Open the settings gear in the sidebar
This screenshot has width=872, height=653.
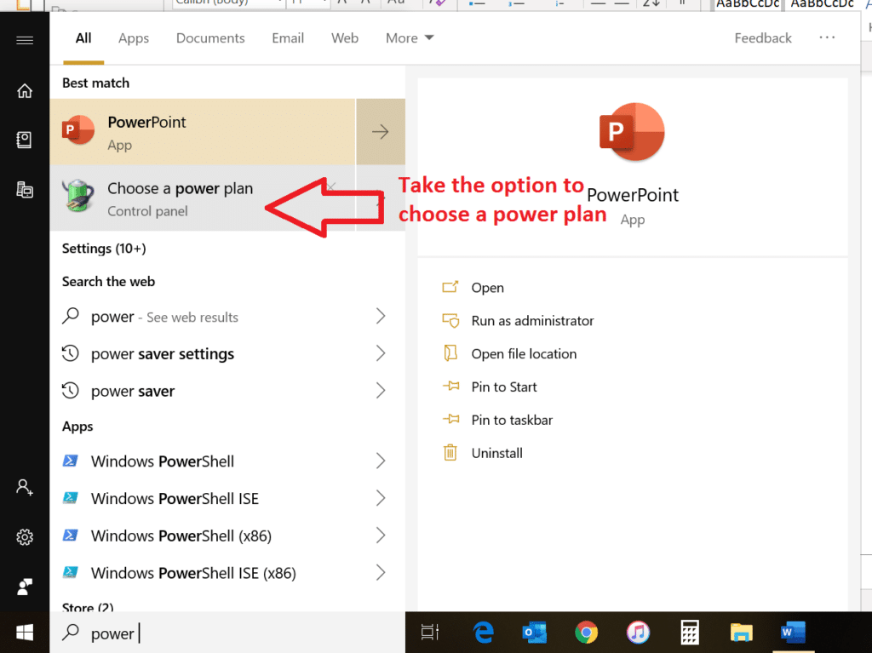coord(25,537)
